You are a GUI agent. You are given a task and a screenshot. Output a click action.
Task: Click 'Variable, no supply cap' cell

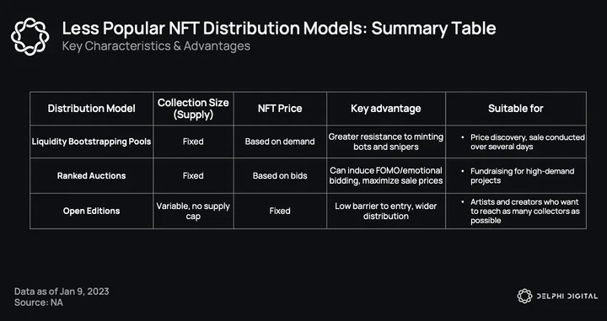[x=193, y=211]
